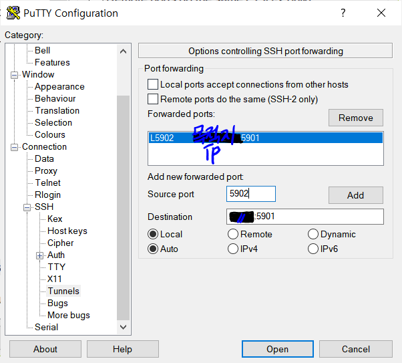Collapse the Connection category tree node

(x=15, y=147)
